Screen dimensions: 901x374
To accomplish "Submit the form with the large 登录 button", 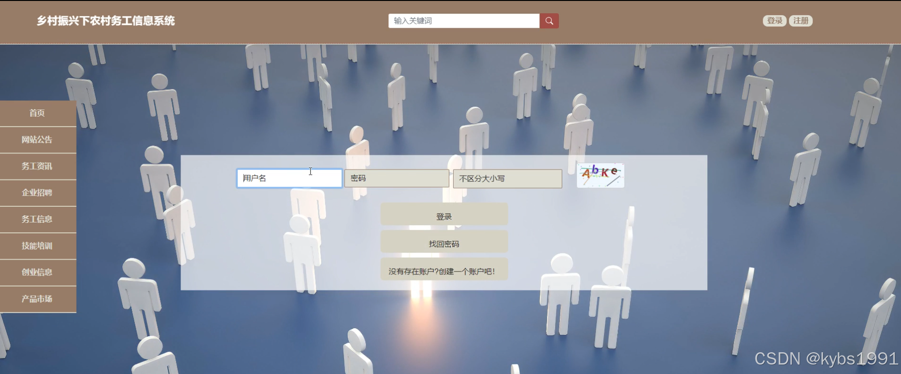I will point(444,215).
